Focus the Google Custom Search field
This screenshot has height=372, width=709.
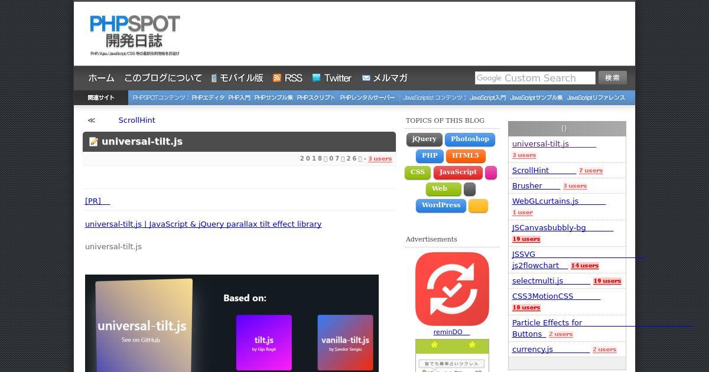(535, 78)
